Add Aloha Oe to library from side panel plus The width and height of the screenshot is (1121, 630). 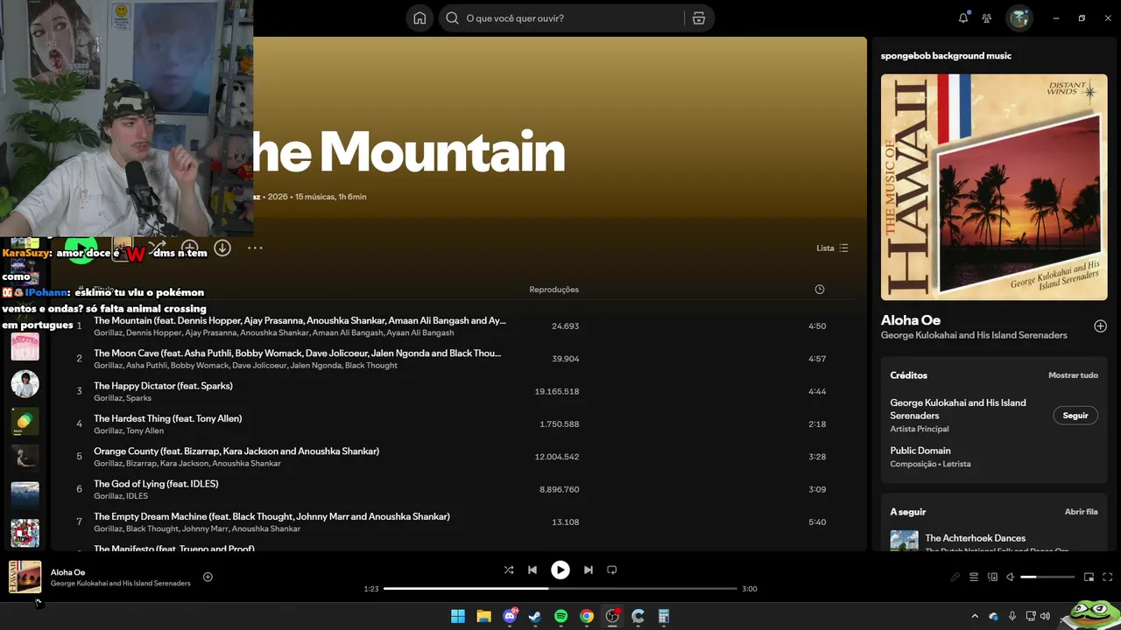[1100, 326]
